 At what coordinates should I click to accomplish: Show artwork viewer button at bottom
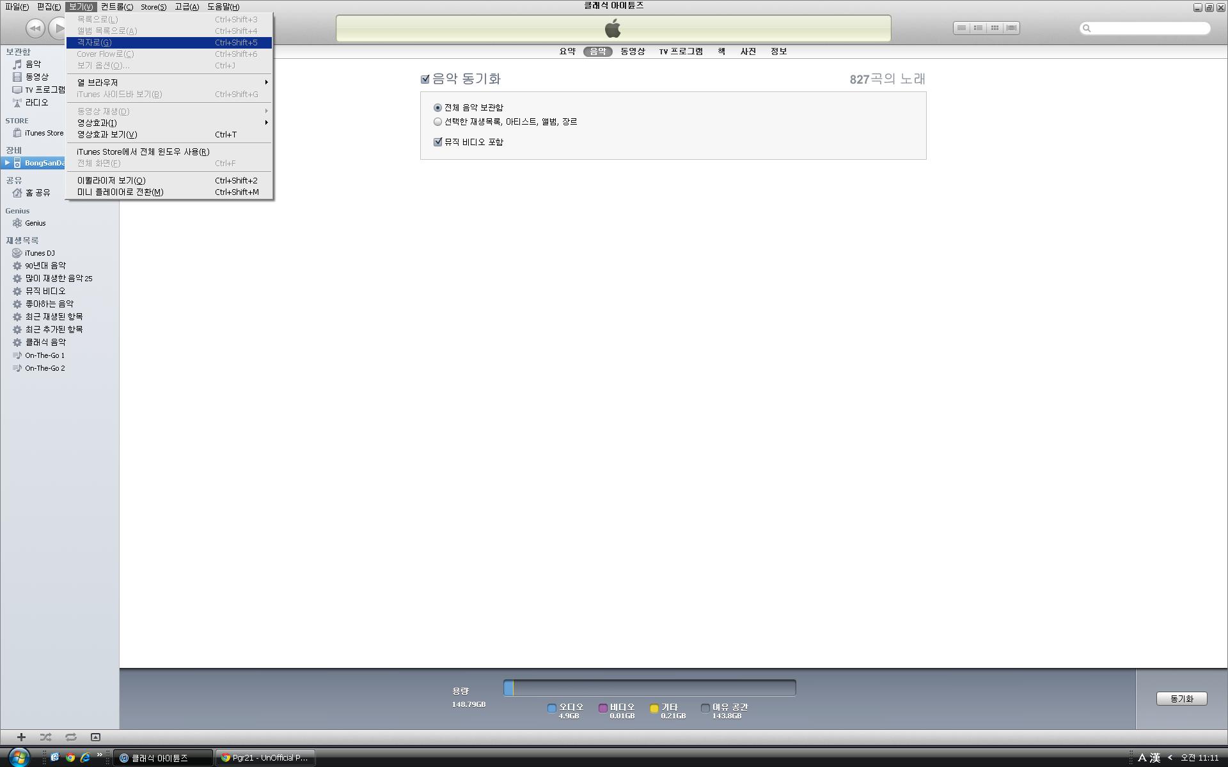click(95, 737)
